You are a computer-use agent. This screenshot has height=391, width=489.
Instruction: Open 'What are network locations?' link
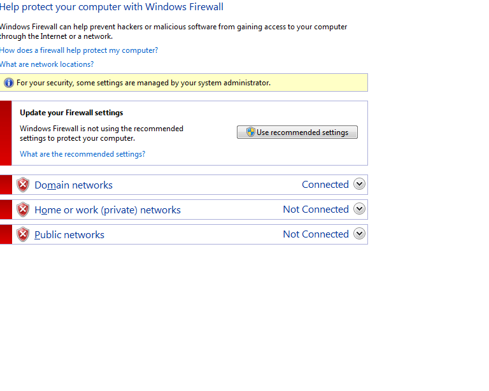click(x=46, y=64)
